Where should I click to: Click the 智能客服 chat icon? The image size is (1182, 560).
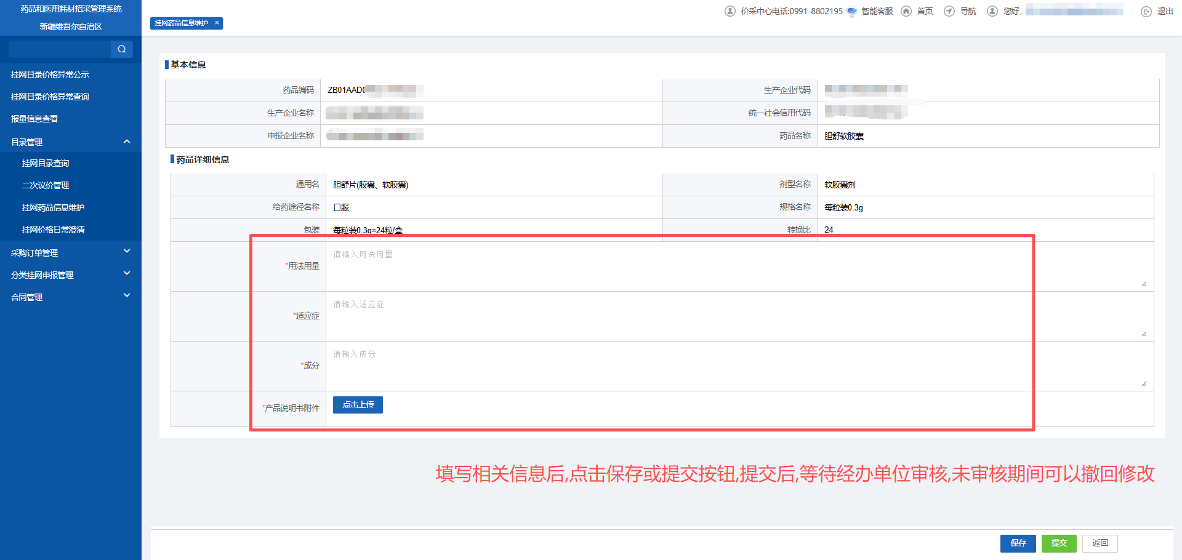(x=851, y=11)
